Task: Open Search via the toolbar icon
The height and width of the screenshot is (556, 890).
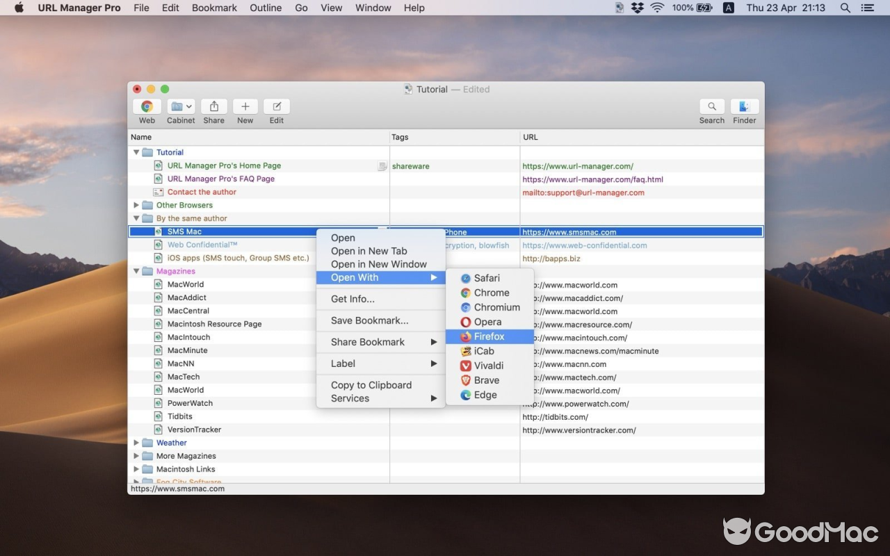Action: [x=711, y=108]
